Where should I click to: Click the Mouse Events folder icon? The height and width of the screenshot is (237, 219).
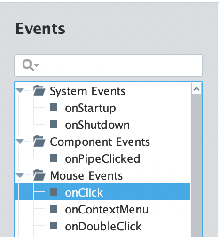coord(39,175)
